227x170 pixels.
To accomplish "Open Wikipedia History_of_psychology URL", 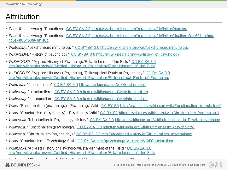I will [x=138, y=54].
